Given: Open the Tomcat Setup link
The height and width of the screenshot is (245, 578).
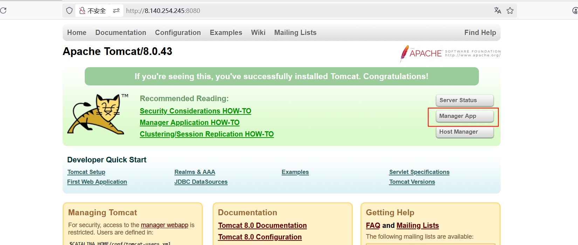Looking at the screenshot, I should pos(86,172).
